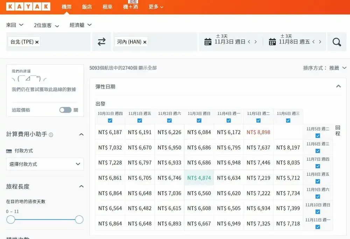Switch to the 飯店 tab
The image size is (350, 239).
87,7
